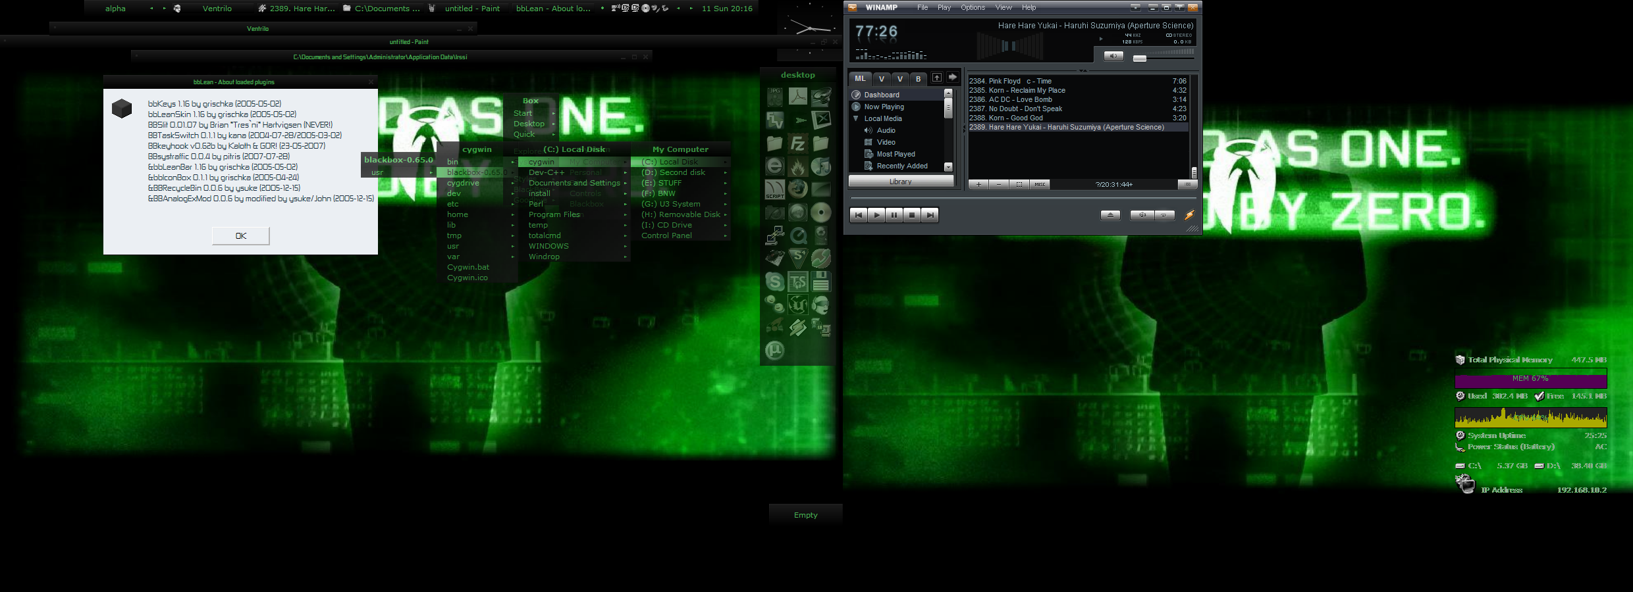Open the Winamp Help menu

(1029, 8)
